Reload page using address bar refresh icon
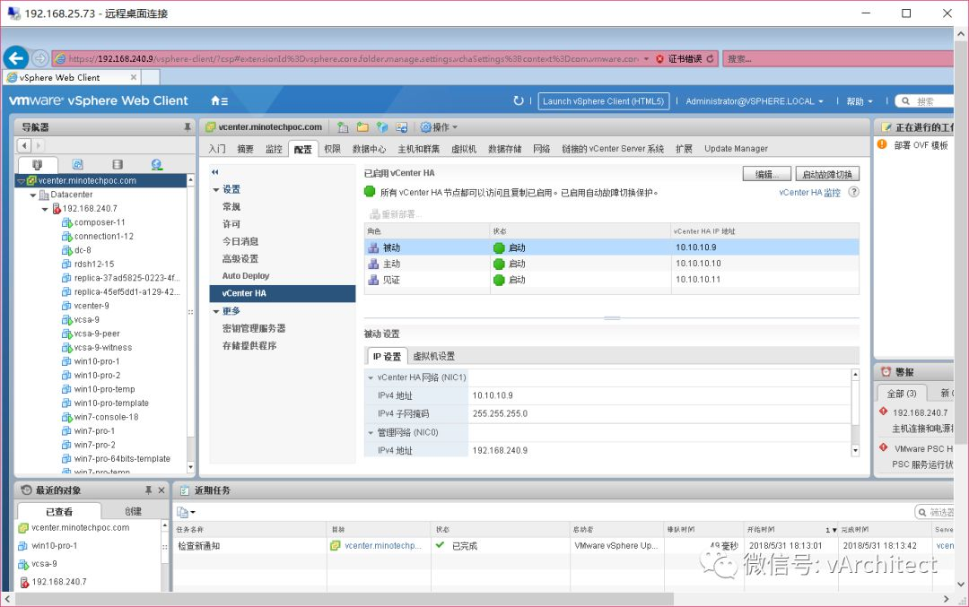This screenshot has height=607, width=969. [710, 58]
